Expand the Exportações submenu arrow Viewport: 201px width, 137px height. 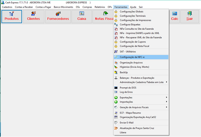pyautogui.click(x=166, y=97)
